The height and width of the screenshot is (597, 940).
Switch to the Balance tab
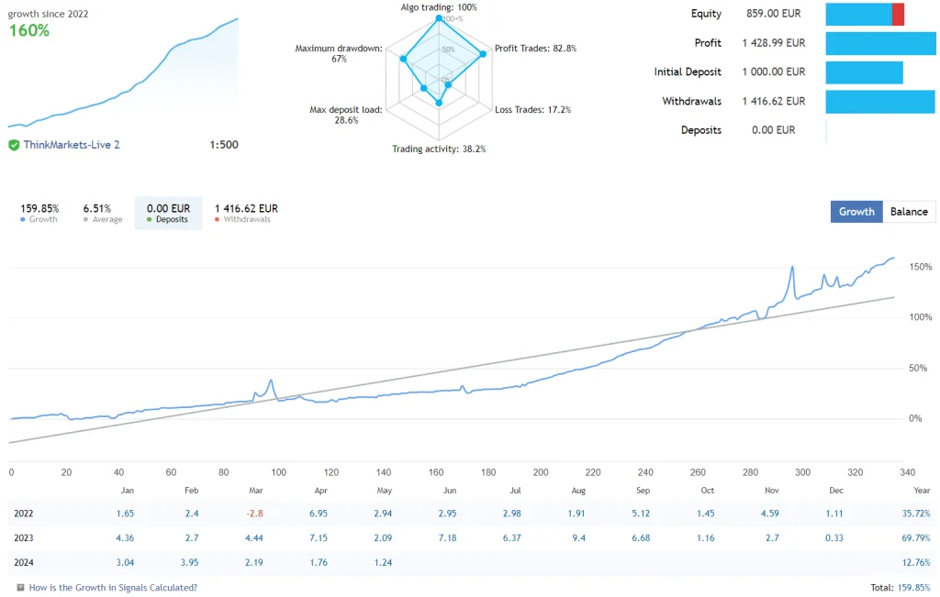point(909,211)
